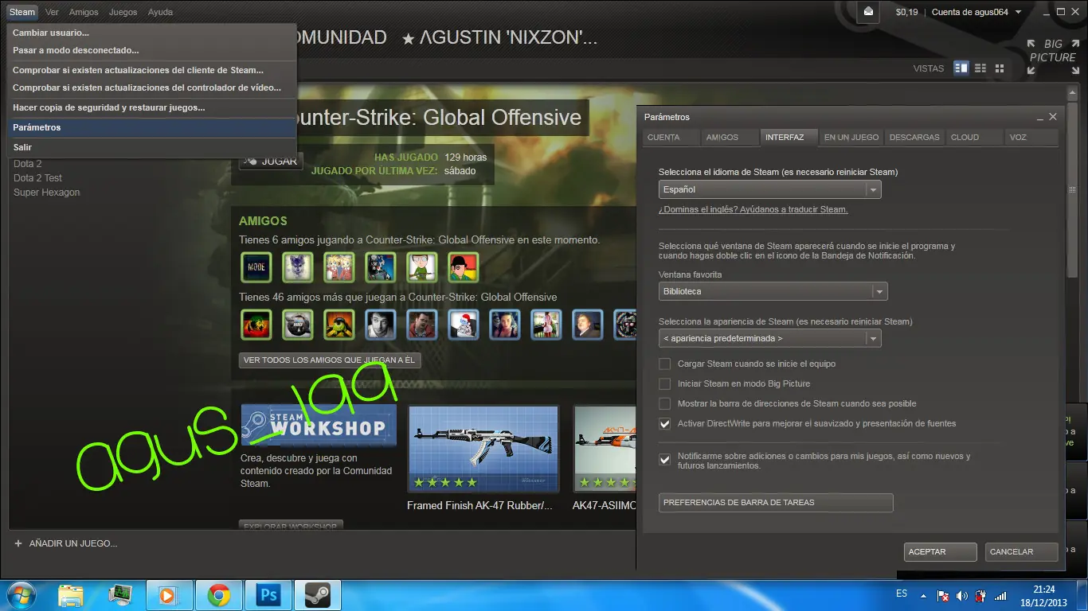The width and height of the screenshot is (1088, 611).
Task: Click the ACEPTAR button
Action: coord(941,551)
